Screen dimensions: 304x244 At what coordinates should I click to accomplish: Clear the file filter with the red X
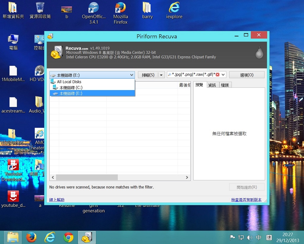point(218,75)
